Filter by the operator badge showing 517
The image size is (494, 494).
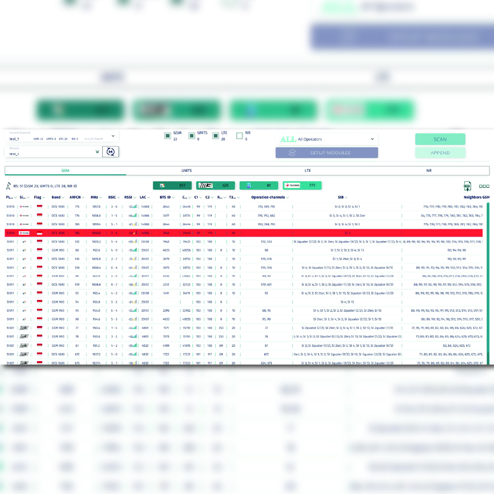point(172,186)
